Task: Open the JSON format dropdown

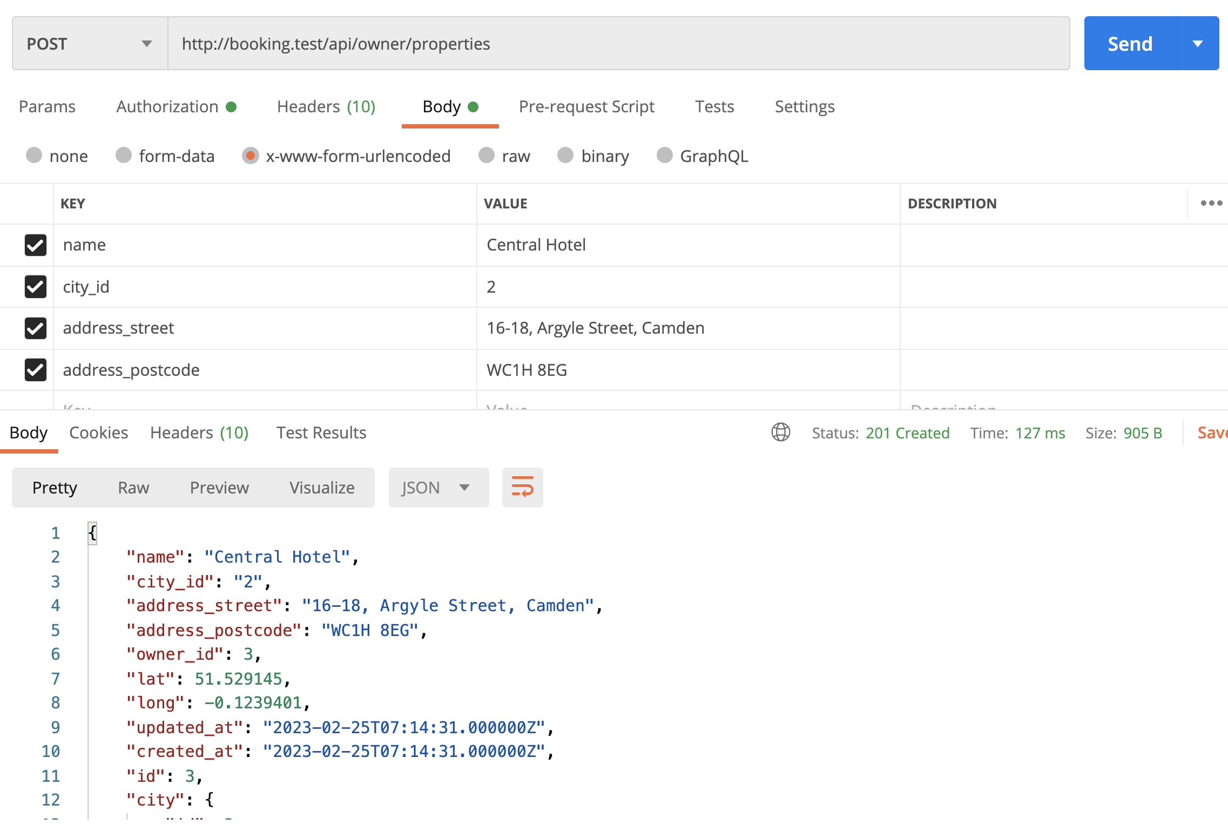Action: [x=438, y=488]
